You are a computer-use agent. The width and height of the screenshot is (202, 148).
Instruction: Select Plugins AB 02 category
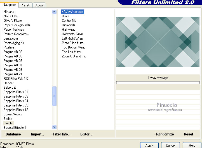13,52
